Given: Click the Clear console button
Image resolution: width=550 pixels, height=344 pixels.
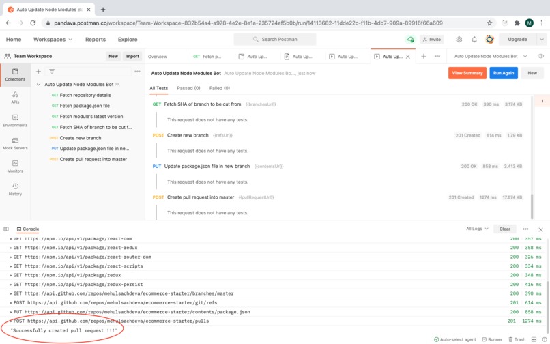Looking at the screenshot, I should 505,229.
